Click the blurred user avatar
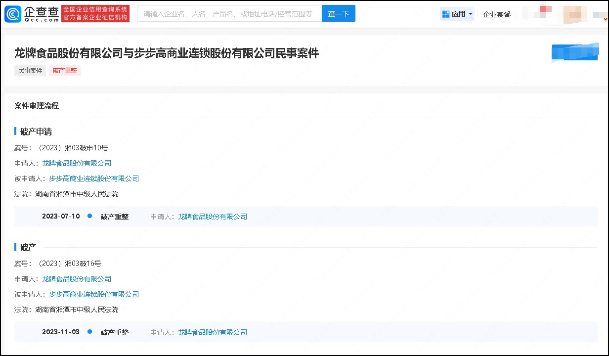This screenshot has height=356, width=609. [x=575, y=14]
